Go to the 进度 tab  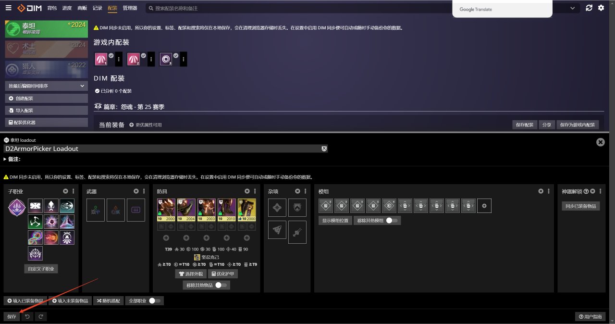coord(67,8)
